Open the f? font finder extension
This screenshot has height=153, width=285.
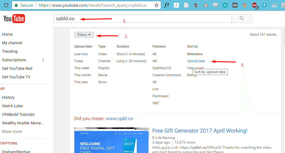167,5
